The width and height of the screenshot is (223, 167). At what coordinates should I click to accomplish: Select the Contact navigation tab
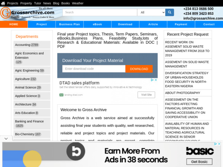pyautogui.click(x=209, y=24)
